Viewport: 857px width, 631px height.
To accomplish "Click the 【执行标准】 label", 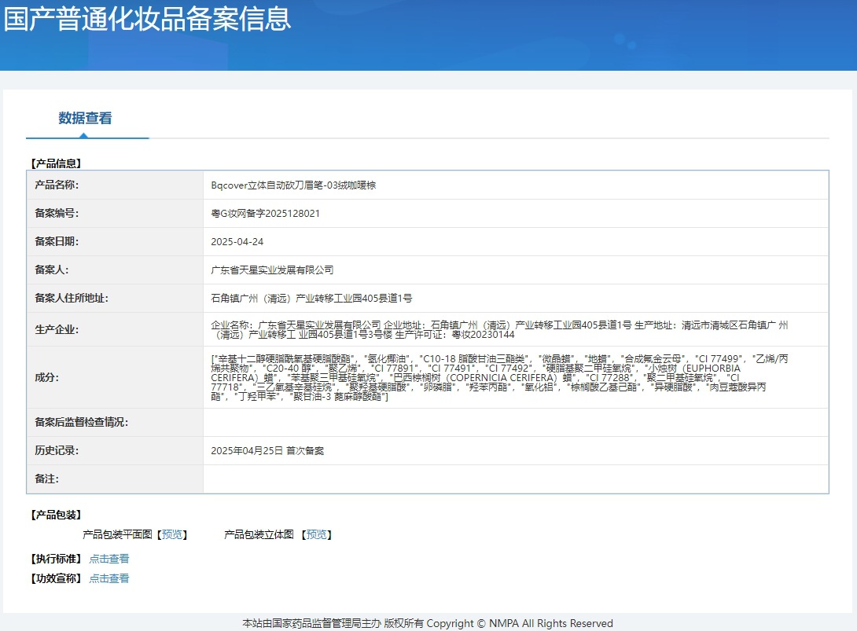I will [57, 559].
